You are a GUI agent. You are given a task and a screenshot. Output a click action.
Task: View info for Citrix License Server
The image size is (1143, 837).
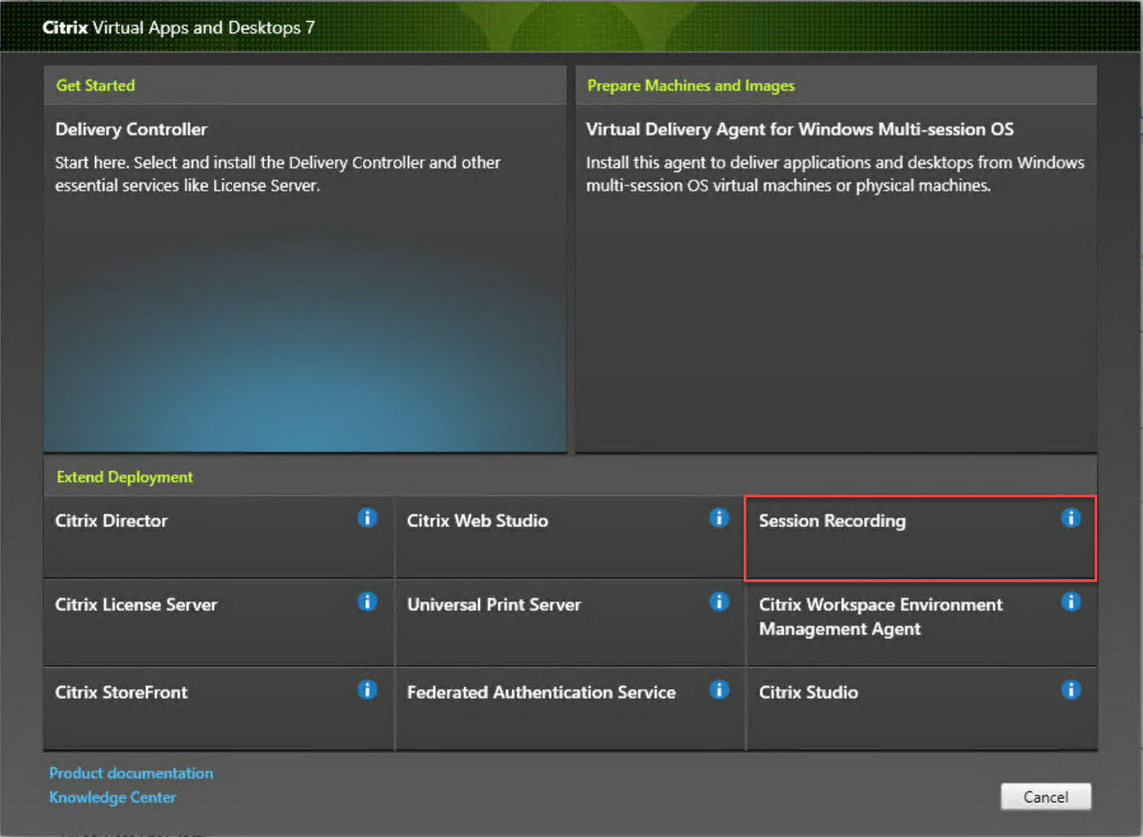pyautogui.click(x=367, y=601)
